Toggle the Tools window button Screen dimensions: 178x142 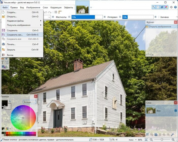pos(154,7)
